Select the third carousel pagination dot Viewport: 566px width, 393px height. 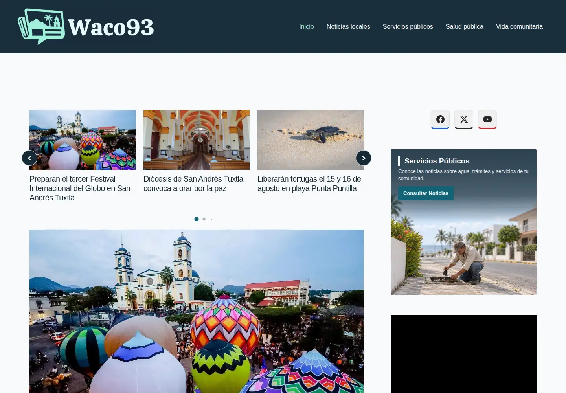point(211,219)
